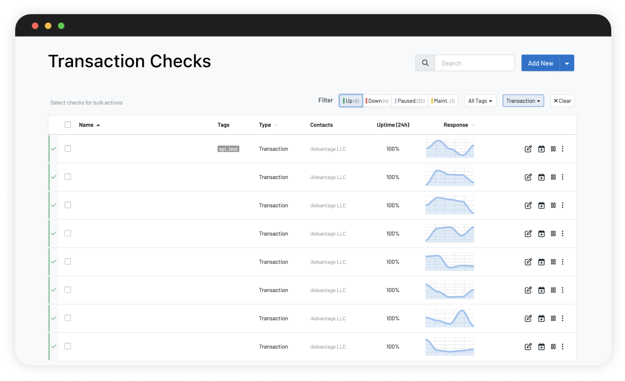Sort table by Name column
The image size is (625, 381).
[x=89, y=125]
